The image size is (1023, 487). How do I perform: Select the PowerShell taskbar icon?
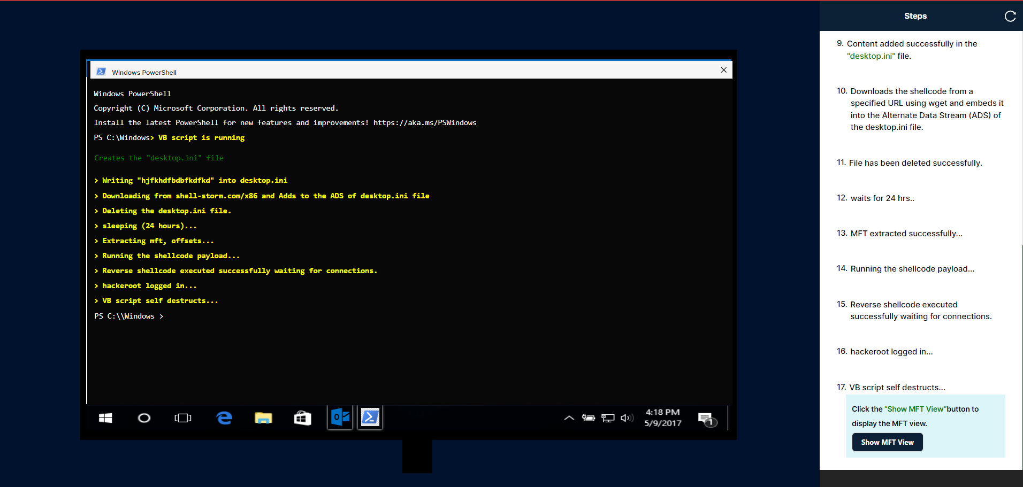click(370, 417)
